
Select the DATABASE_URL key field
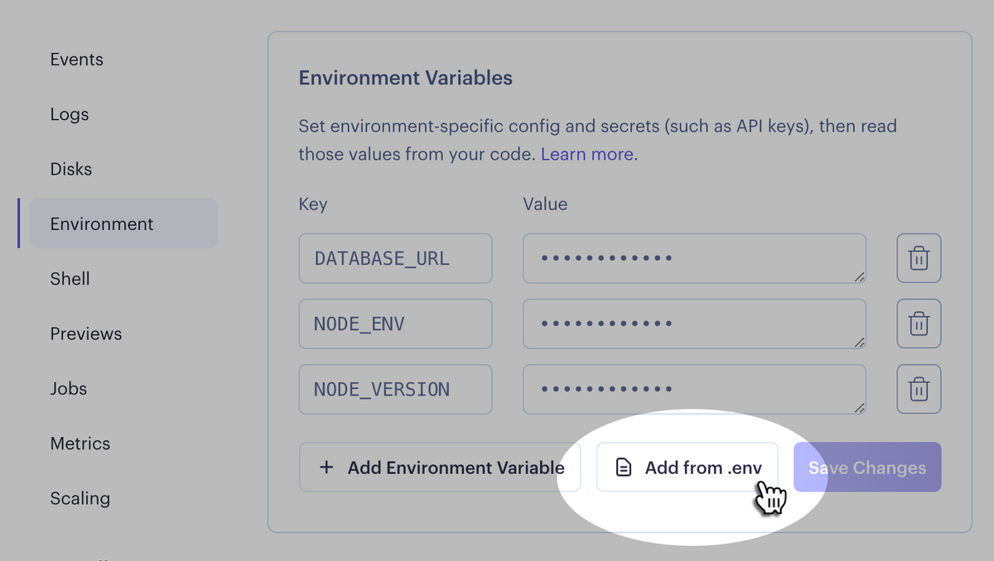pyautogui.click(x=395, y=257)
